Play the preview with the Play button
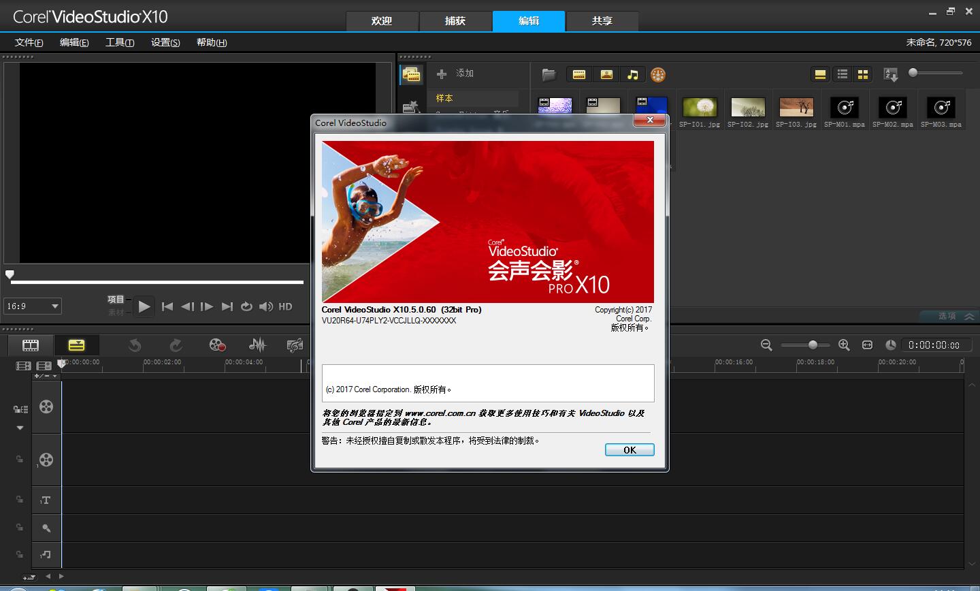The height and width of the screenshot is (591, 980). coord(144,306)
